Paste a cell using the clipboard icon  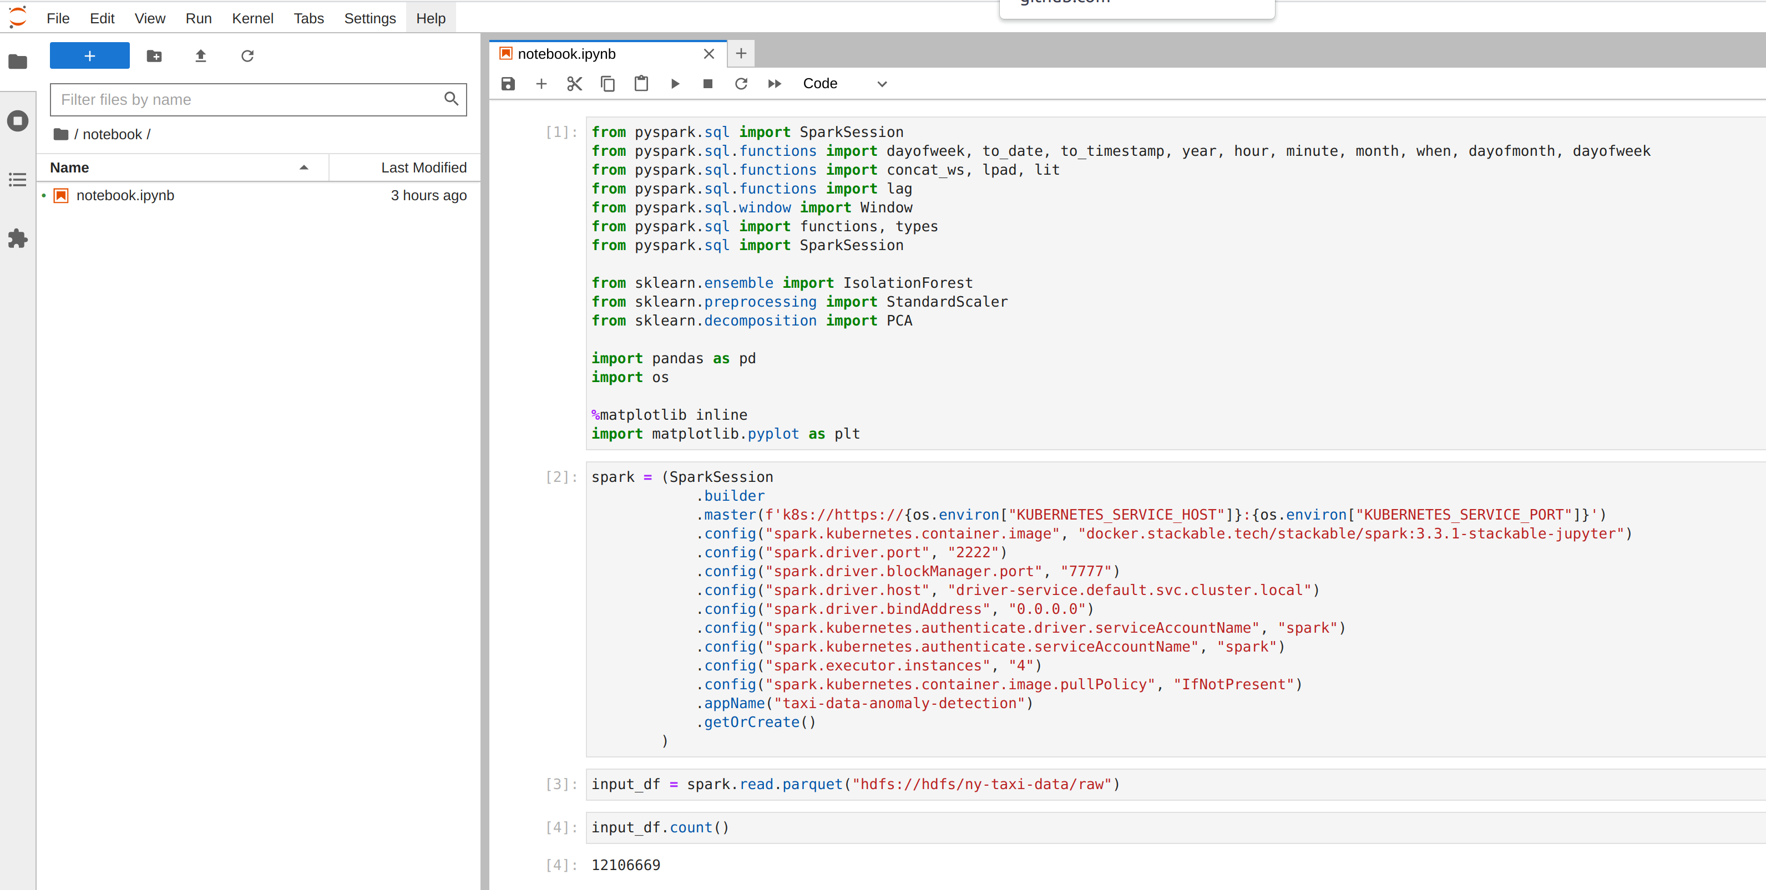tap(641, 83)
